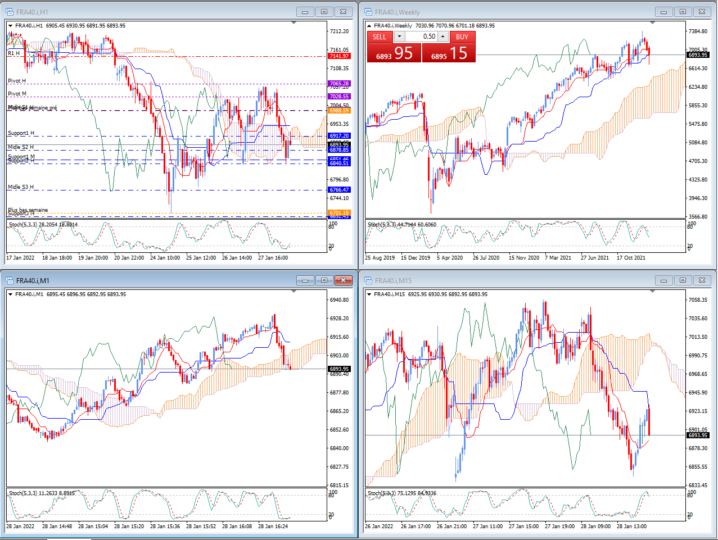The image size is (718, 540).
Task: Click Stoch(5,3,3) 28.2054 label in H1 chart
Action: tap(43, 225)
